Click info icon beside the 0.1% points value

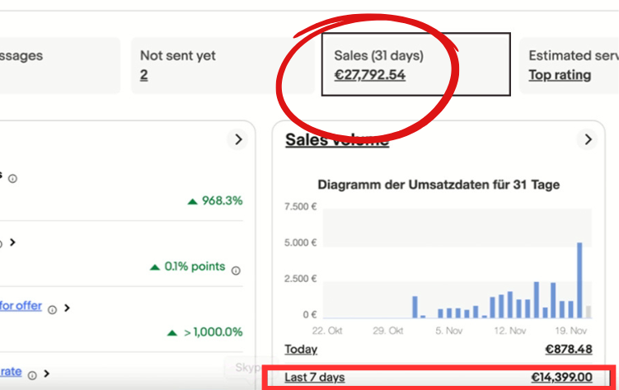tap(236, 270)
